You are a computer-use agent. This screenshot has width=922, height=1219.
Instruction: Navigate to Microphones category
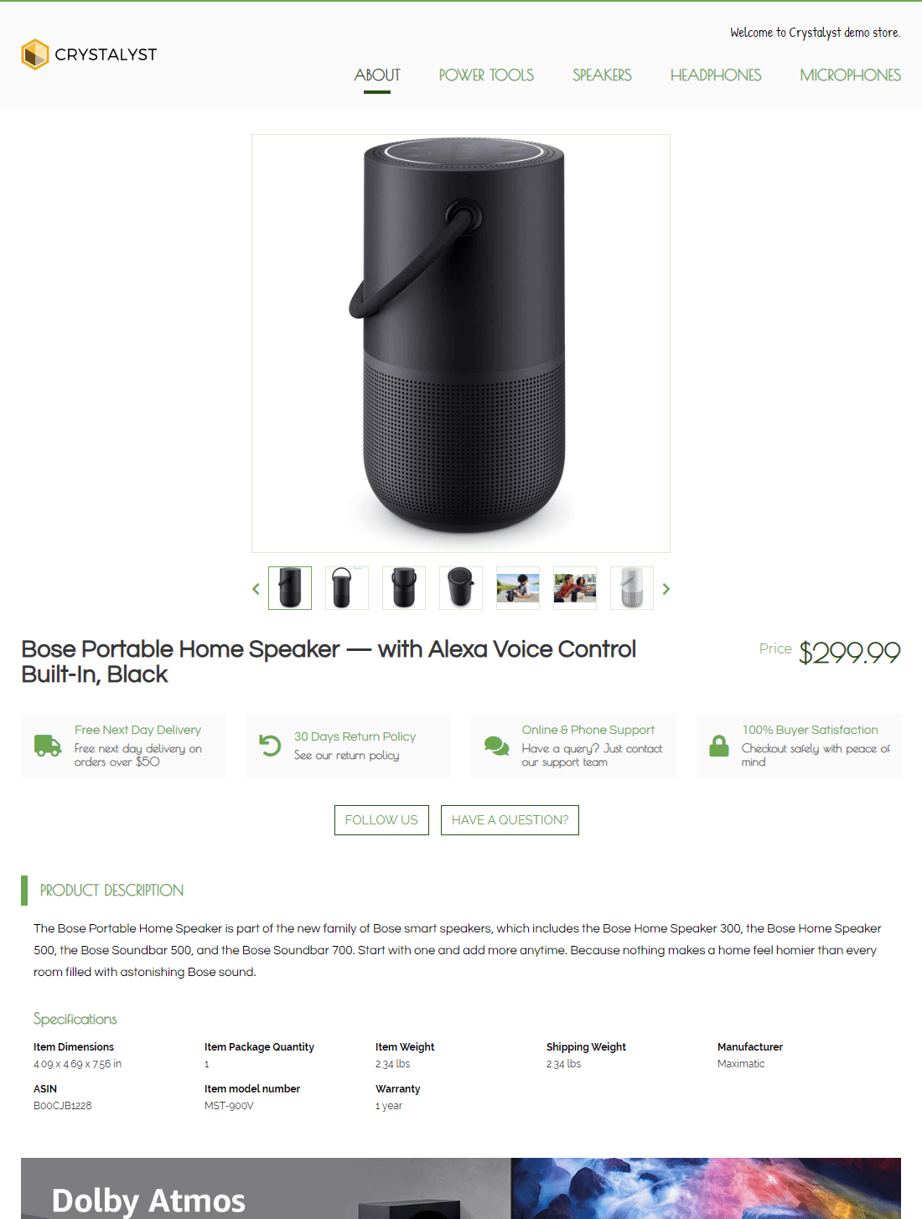coord(850,75)
